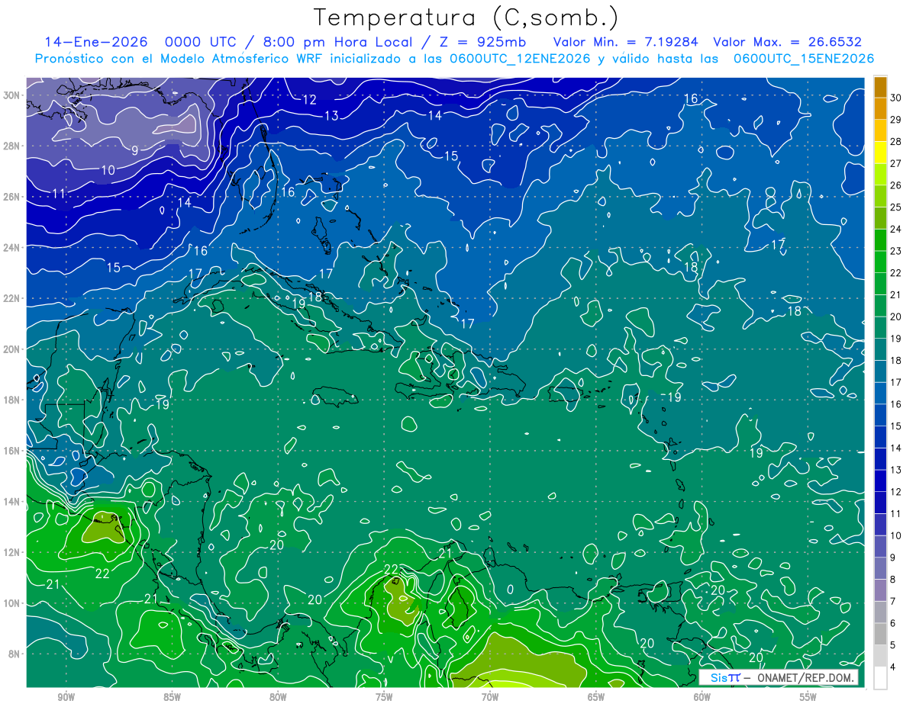Click the '18N' latitude axis label
This screenshot has height=707, width=916.
(x=12, y=400)
